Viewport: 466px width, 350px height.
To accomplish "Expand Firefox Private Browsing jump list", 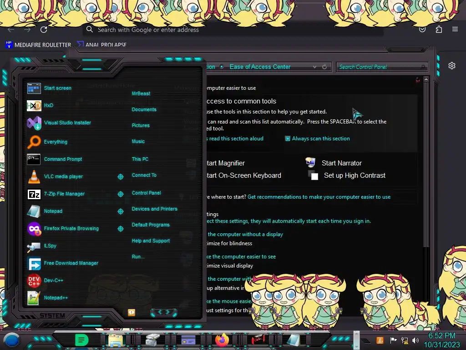I will click(120, 229).
